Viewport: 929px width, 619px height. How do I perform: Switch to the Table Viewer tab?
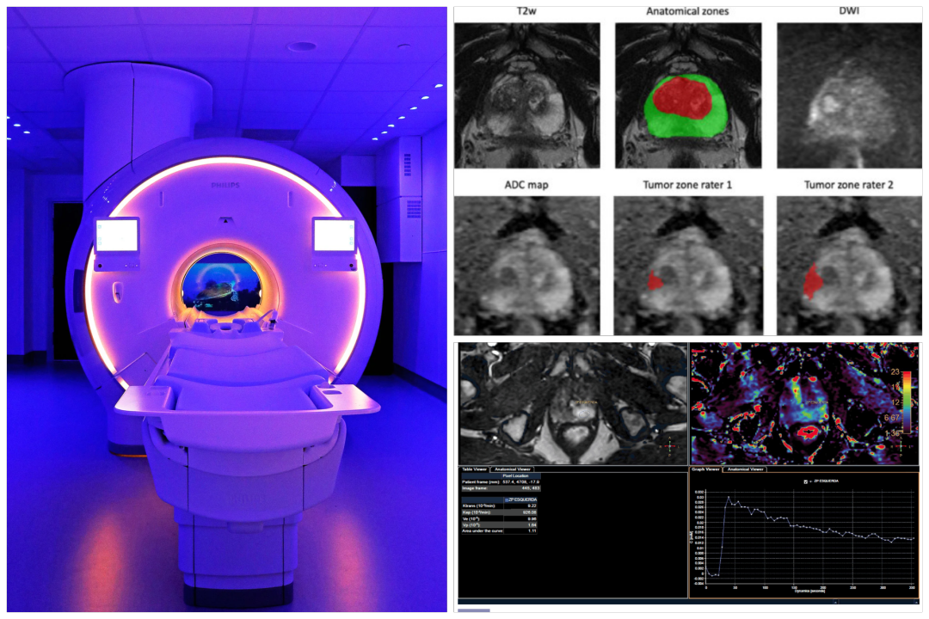tap(474, 469)
